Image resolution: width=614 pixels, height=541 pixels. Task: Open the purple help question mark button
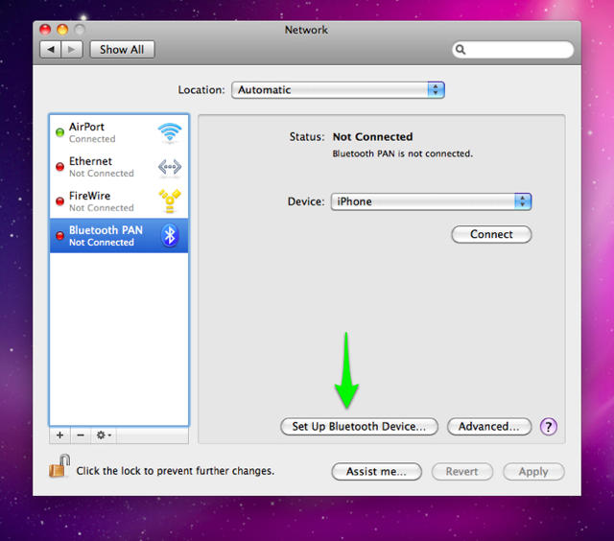pyautogui.click(x=549, y=427)
